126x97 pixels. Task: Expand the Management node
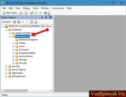click(x=6, y=76)
